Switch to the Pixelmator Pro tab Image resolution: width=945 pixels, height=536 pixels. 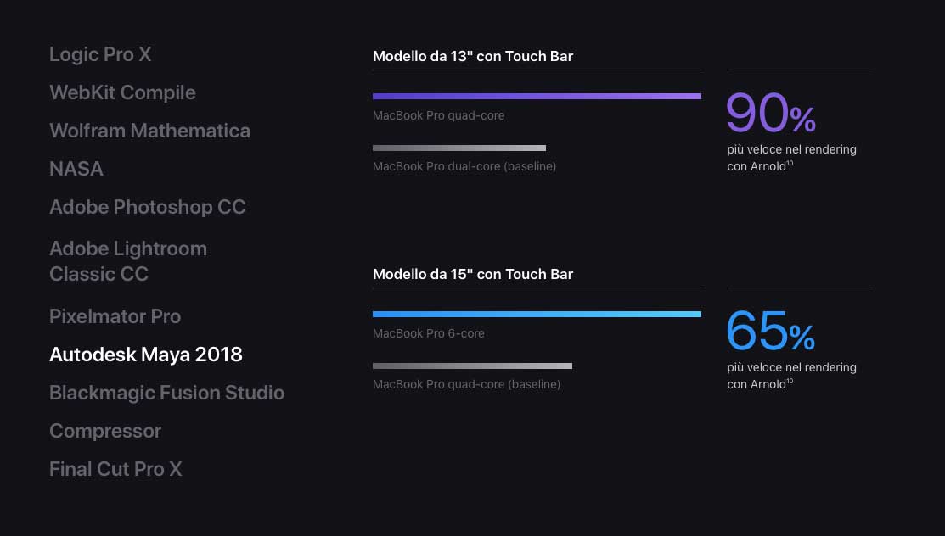coord(115,316)
